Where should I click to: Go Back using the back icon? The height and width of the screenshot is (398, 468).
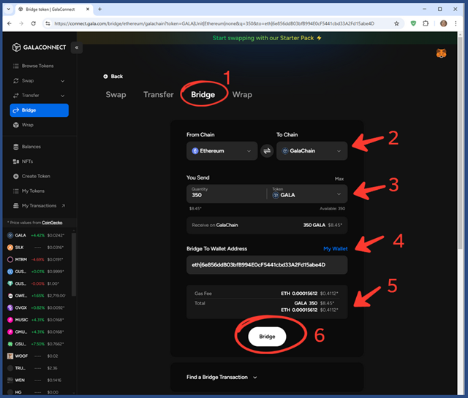coord(105,77)
